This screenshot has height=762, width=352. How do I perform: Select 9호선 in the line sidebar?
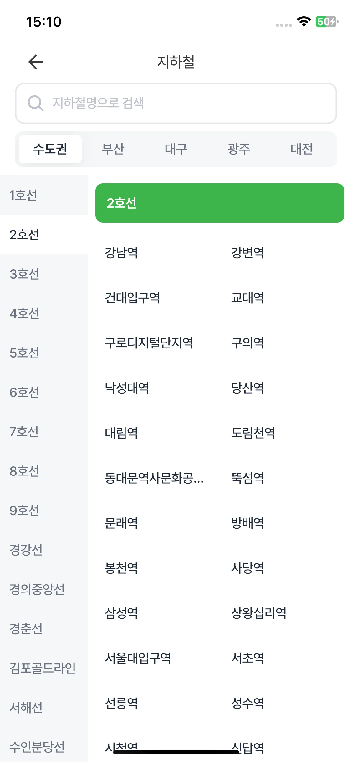[x=44, y=511]
